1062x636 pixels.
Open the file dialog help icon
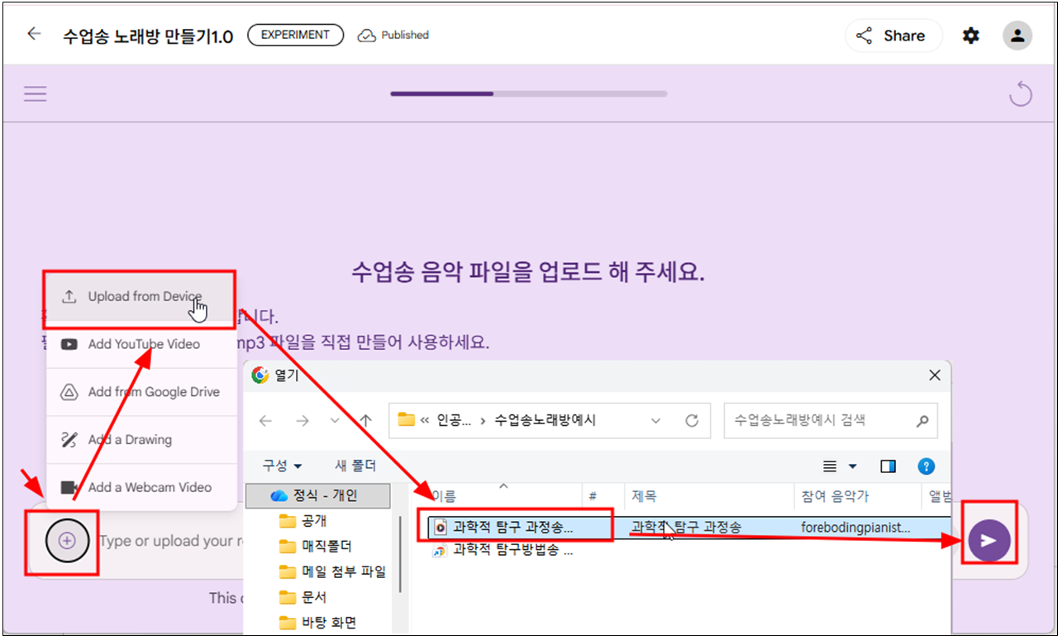[x=926, y=466]
